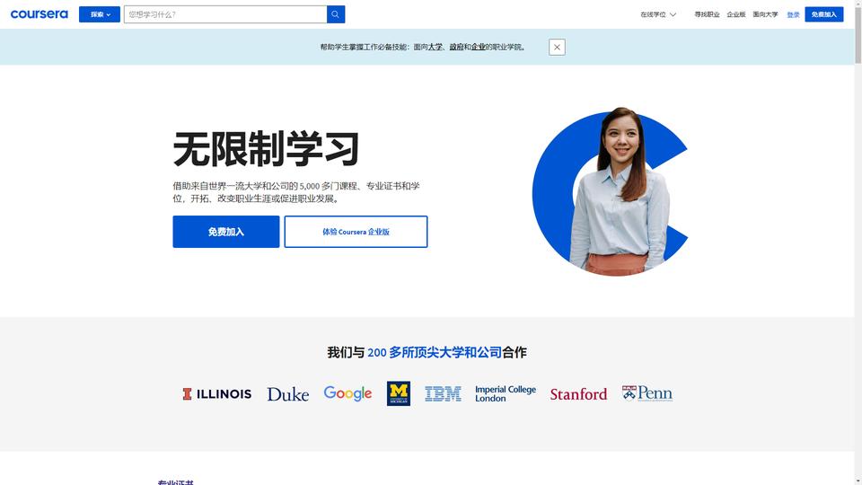Click the Illinois logo
Screen dimensions: 862x485
pyautogui.click(x=217, y=393)
